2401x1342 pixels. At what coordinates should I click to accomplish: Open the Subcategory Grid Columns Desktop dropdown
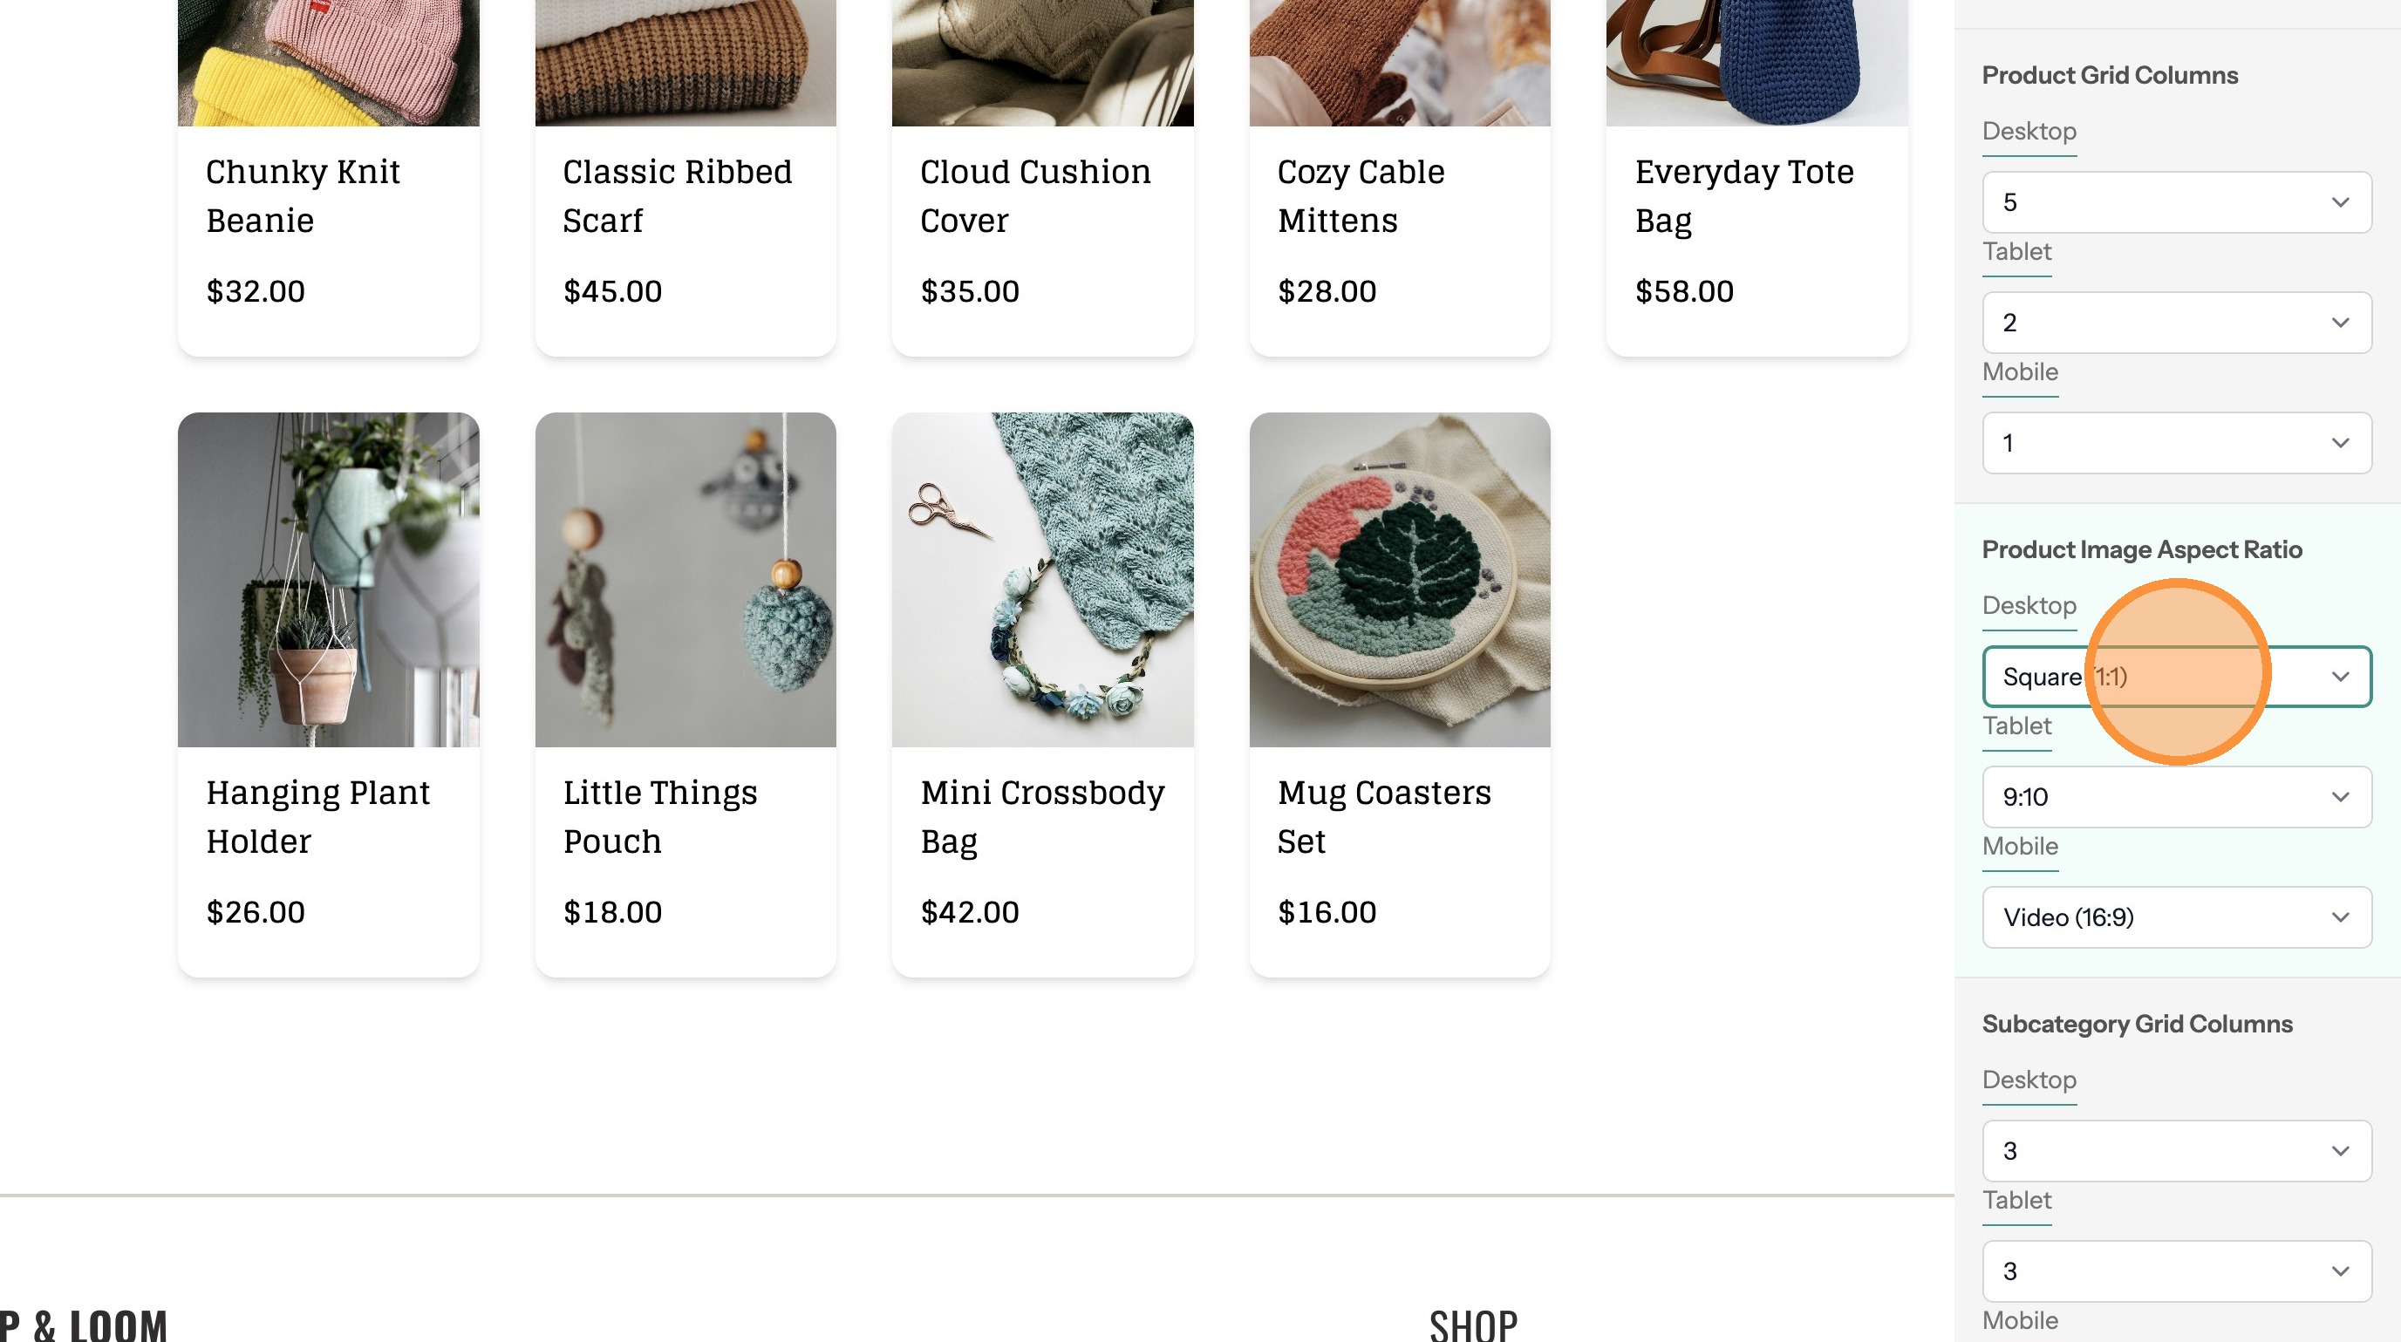tap(2175, 1151)
